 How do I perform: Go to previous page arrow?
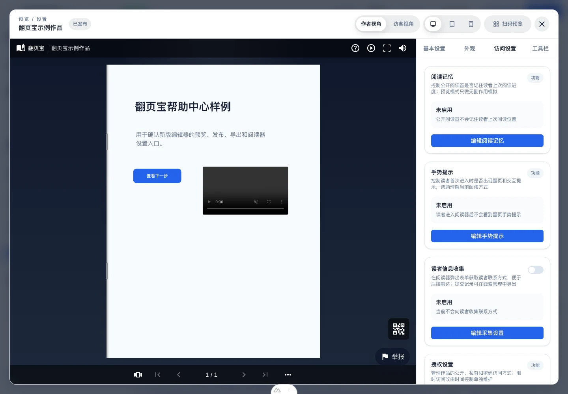tap(179, 375)
